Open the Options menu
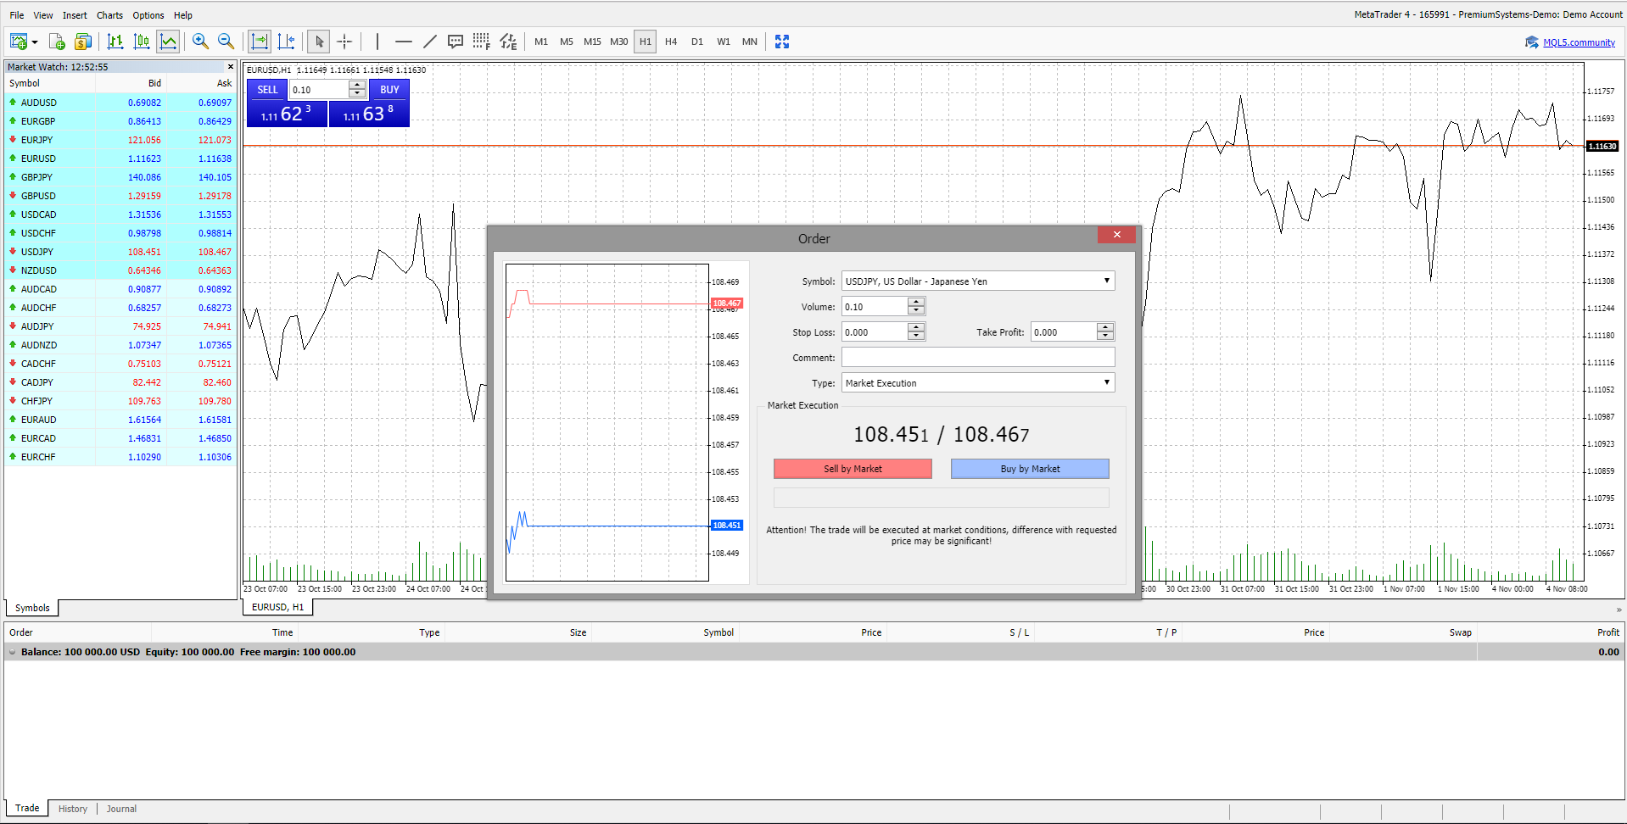The width and height of the screenshot is (1627, 824). point(148,15)
